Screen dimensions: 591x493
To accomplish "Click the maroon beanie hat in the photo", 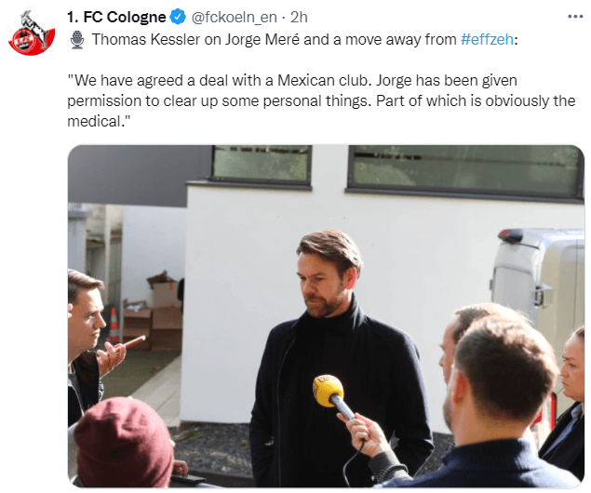I will (125, 442).
